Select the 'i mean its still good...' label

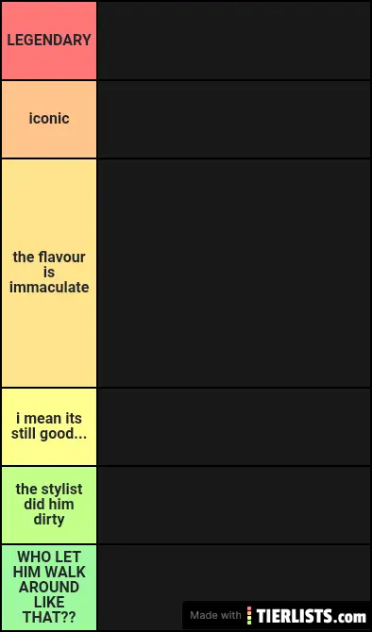49,426
